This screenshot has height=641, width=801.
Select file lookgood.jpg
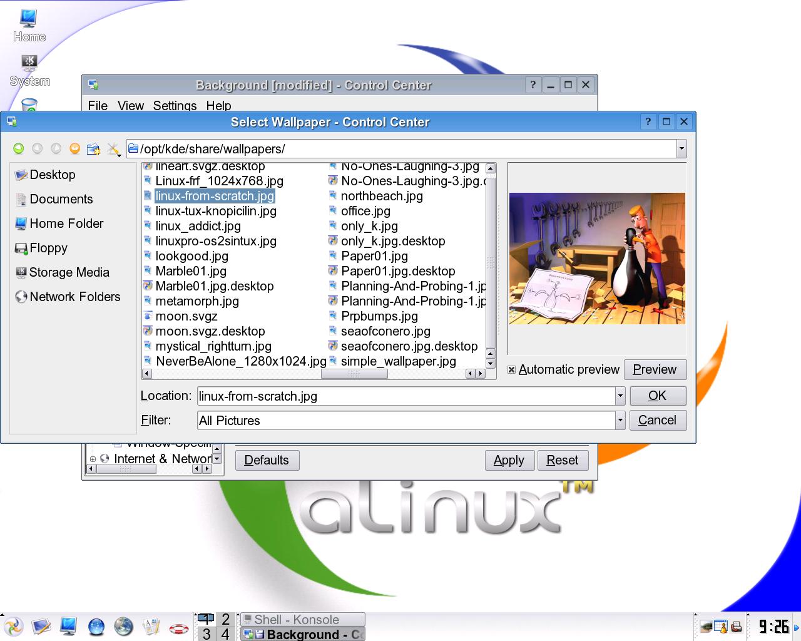point(191,256)
